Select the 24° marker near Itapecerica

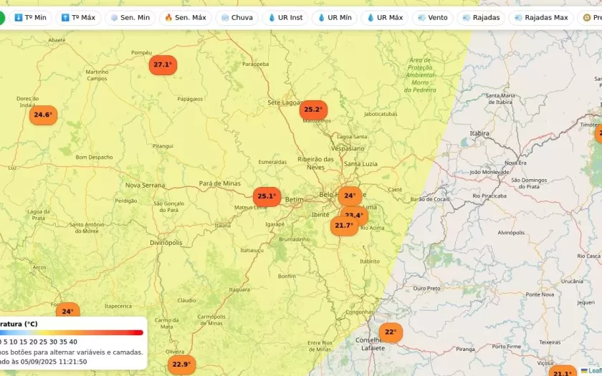(67, 312)
